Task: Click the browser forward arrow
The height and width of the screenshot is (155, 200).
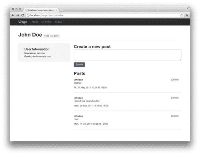Action: click(18, 15)
